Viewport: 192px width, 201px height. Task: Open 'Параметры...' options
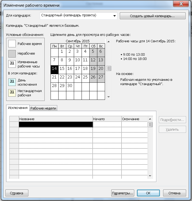(122, 193)
